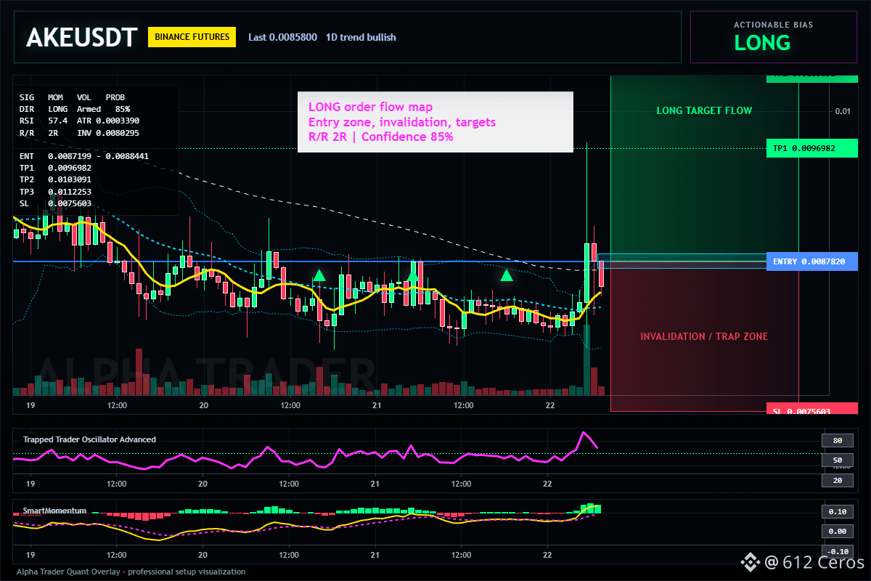Click the green signal arrow left of date 21
The image size is (871, 581).
[x=319, y=275]
